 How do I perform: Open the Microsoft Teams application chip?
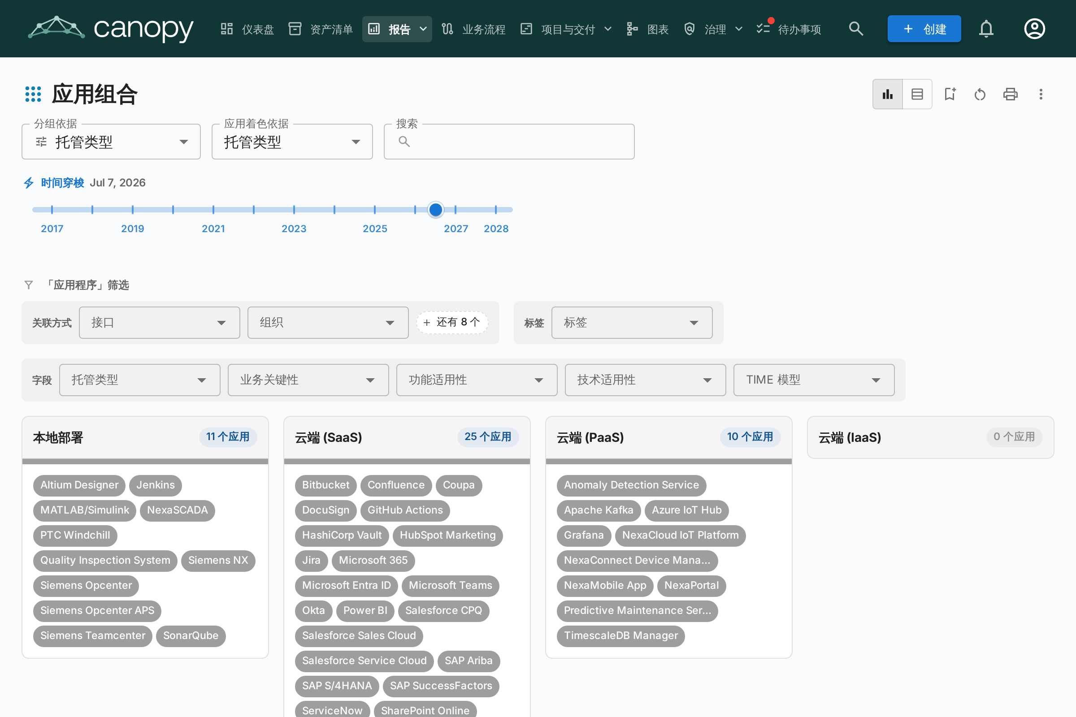(451, 586)
